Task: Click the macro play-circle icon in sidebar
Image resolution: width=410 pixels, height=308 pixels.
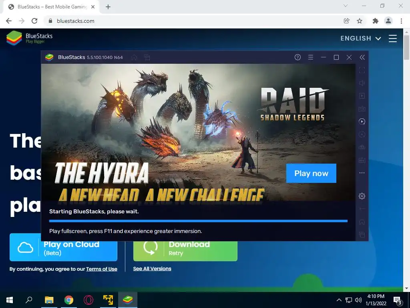Action: click(362, 122)
